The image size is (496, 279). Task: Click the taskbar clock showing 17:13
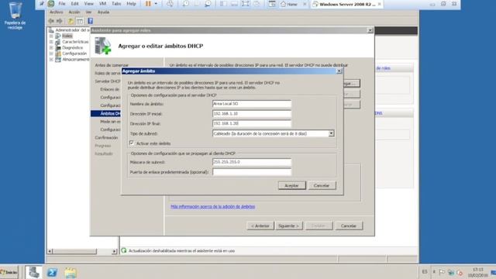477,272
